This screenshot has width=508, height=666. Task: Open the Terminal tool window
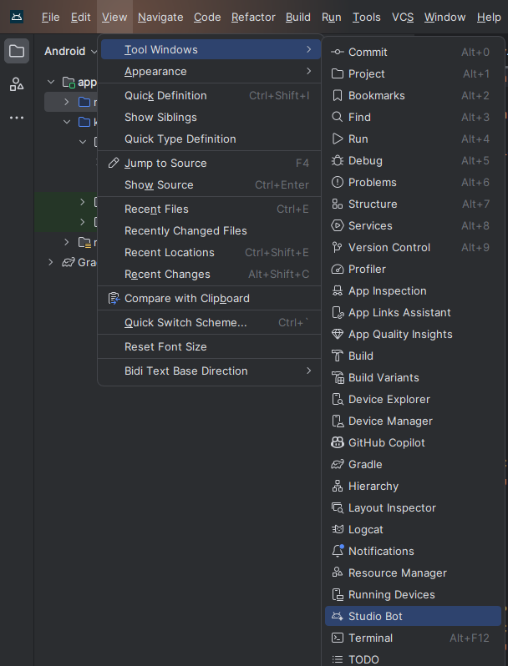413,638
